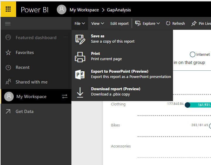
Task: Open Recent in navigation pane
Action: 23,67
